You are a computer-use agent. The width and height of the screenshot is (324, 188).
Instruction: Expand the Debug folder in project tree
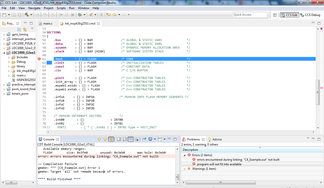(x=9, y=62)
